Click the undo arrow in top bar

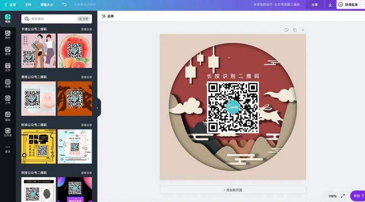click(x=64, y=4)
